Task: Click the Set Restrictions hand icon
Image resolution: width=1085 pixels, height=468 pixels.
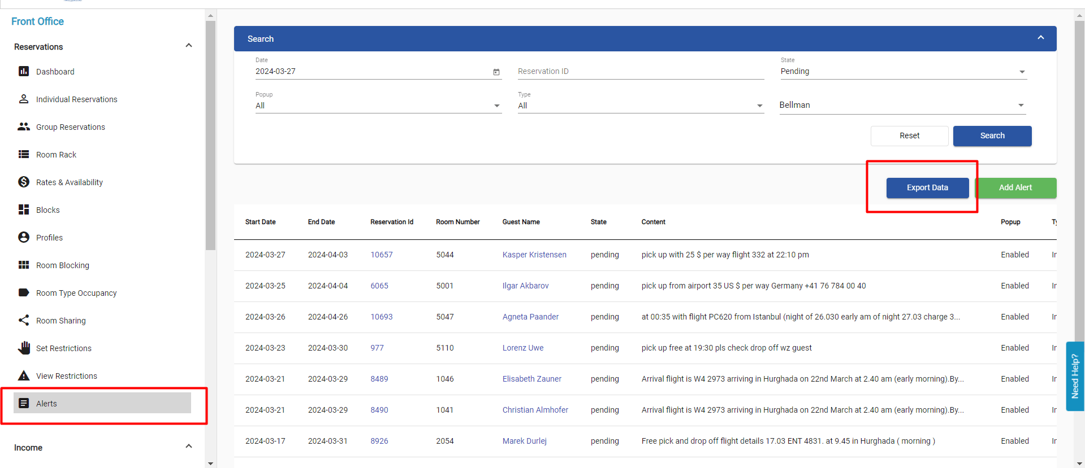Action: pos(24,348)
